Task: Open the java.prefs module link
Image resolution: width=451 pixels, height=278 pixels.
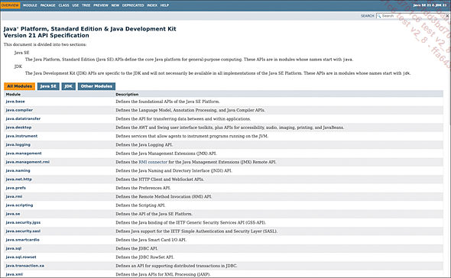Action: pos(16,188)
